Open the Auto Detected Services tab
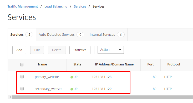The image size is (193, 103). (x=61, y=35)
